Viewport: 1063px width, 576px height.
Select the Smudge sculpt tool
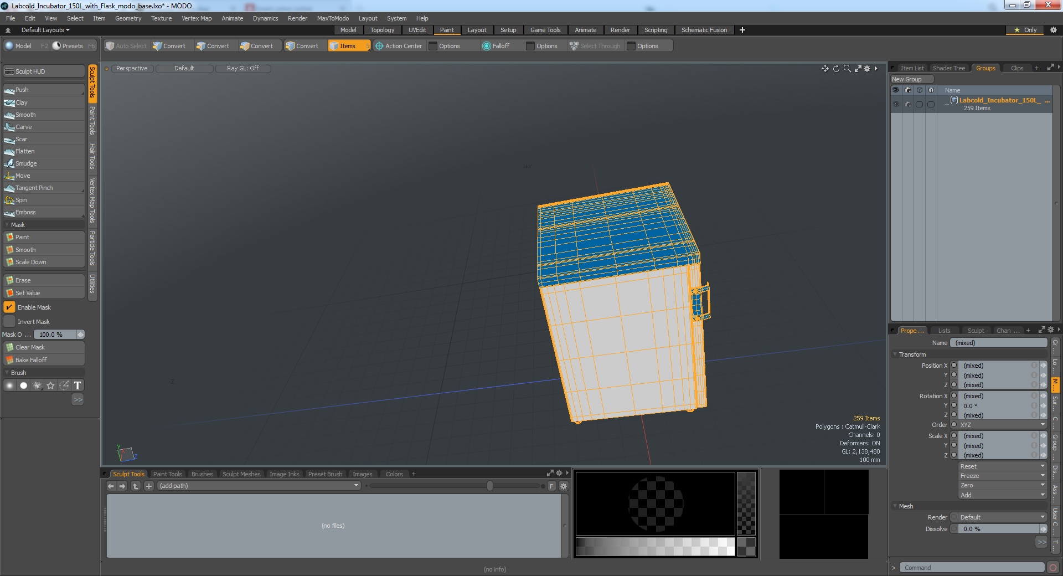(x=44, y=163)
